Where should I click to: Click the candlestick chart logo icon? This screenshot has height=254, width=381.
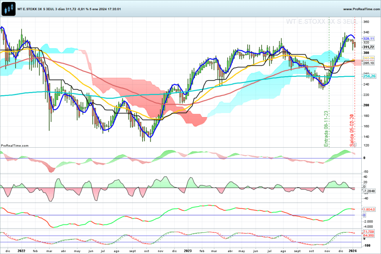(x=9, y=9)
